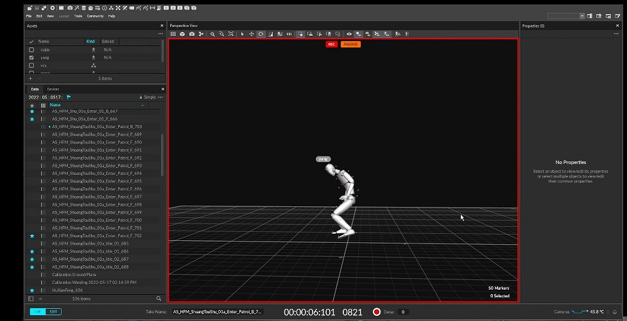Switch to EDIT mode toggle
The height and width of the screenshot is (321, 627).
click(x=55, y=312)
